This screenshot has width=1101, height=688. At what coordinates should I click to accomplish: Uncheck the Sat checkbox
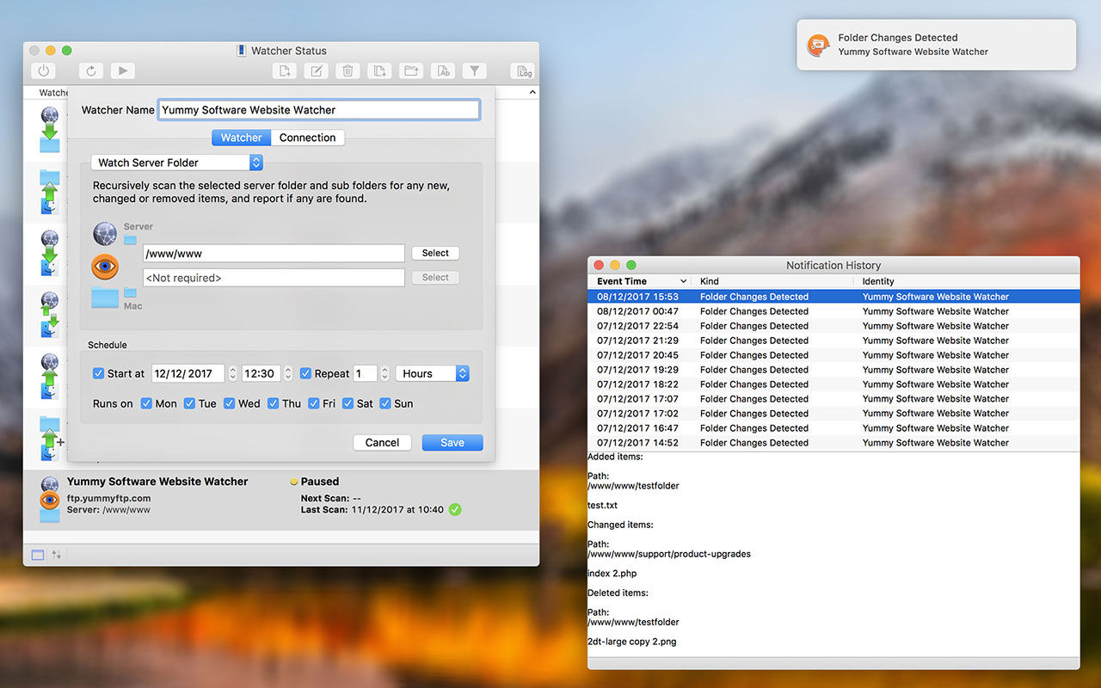(348, 403)
